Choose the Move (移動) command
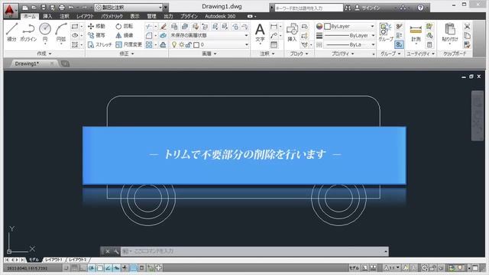 click(x=96, y=26)
